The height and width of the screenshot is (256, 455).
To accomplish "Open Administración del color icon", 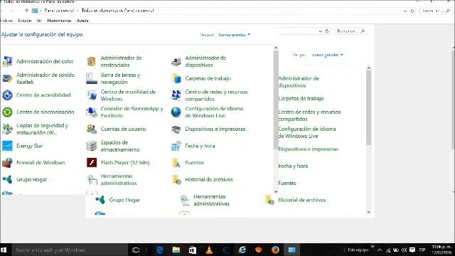I will point(7,62).
